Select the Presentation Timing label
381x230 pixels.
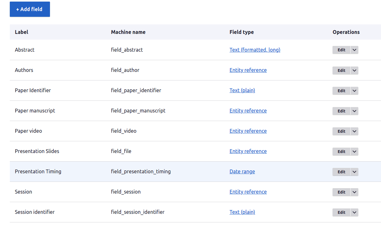click(x=38, y=171)
